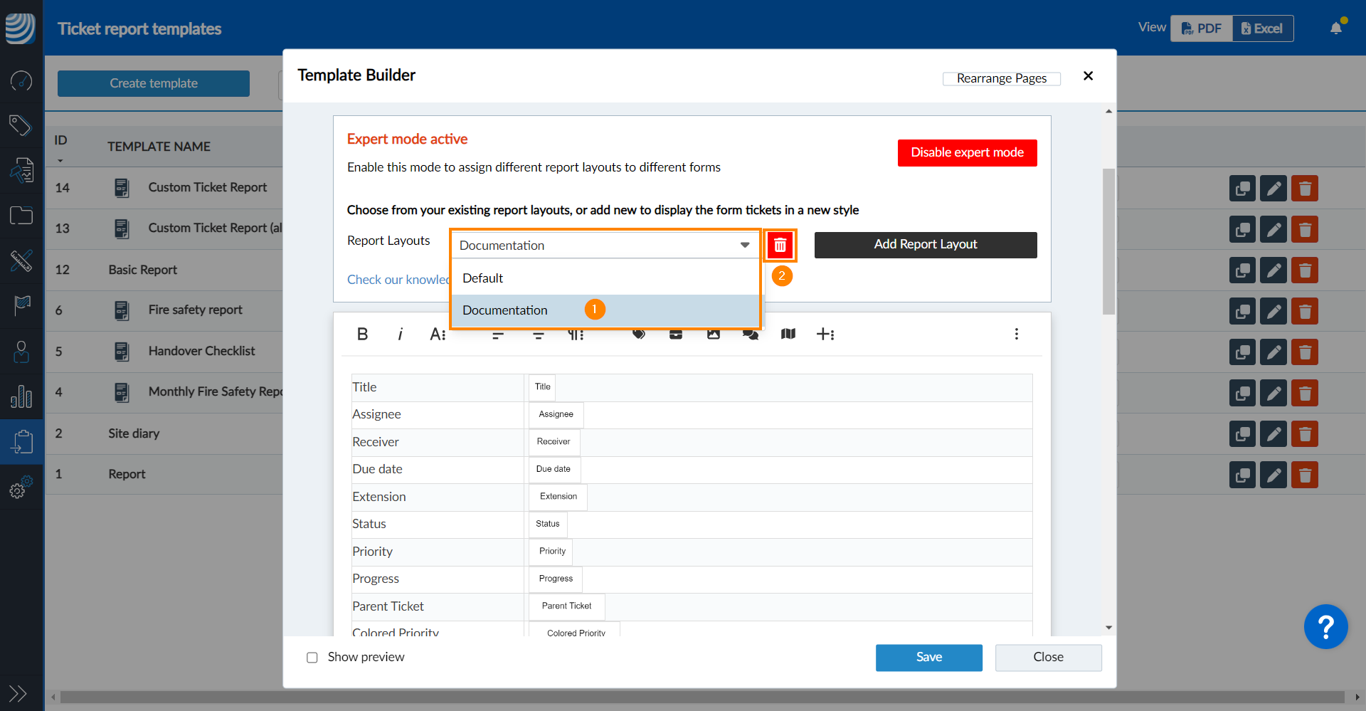Select Default from the layout list
The image size is (1366, 711).
pos(483,278)
